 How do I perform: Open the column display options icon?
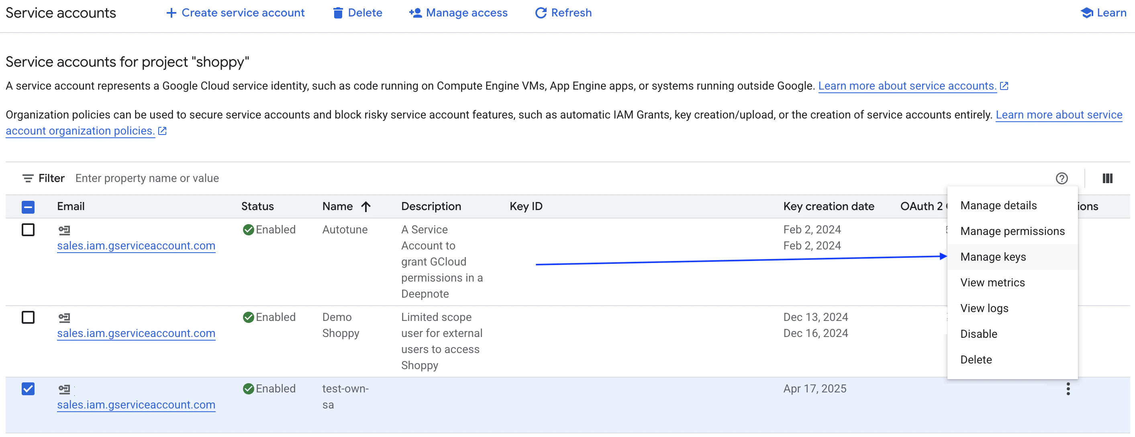(x=1107, y=178)
